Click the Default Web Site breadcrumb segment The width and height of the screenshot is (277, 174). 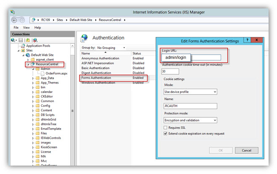(81, 20)
